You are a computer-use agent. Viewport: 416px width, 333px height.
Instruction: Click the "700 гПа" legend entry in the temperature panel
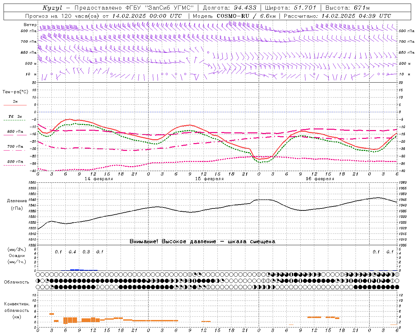tap(15, 146)
